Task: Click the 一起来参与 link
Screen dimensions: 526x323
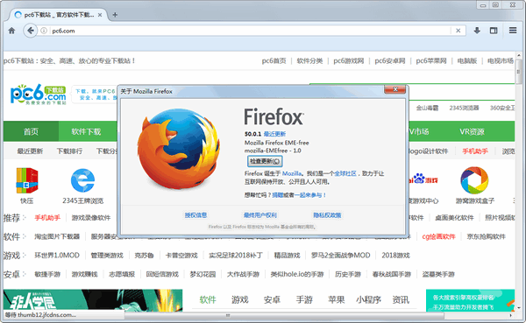Action: (x=308, y=195)
